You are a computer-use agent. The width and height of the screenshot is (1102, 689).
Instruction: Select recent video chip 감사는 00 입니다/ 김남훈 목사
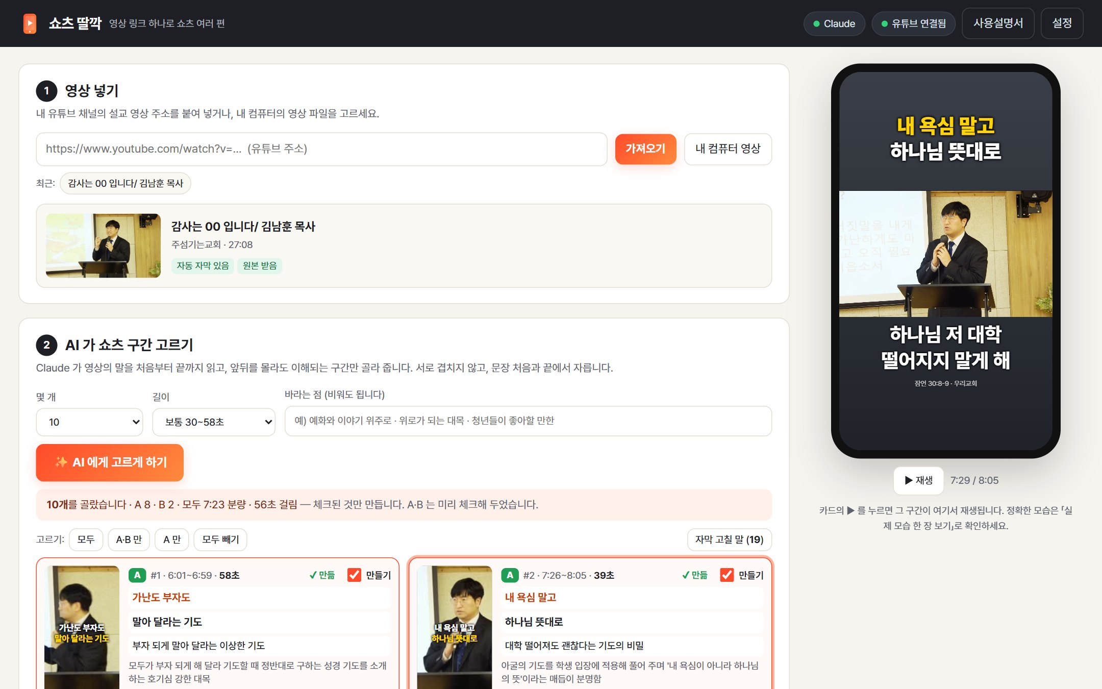126,183
